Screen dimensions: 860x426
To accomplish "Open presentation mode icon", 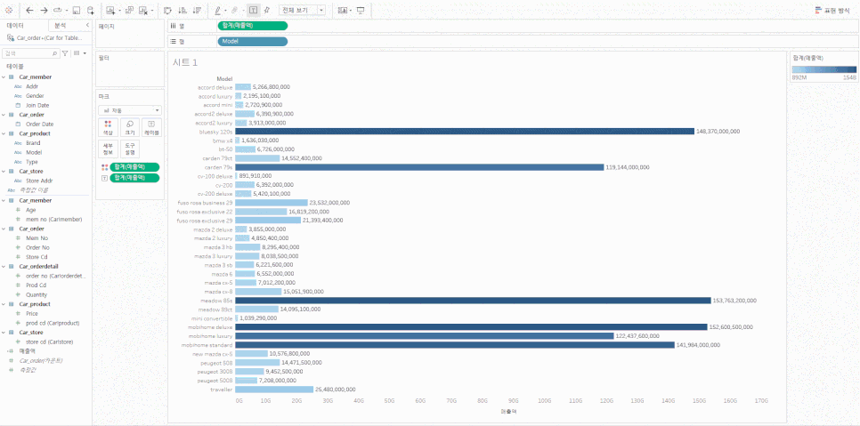I will 361,11.
